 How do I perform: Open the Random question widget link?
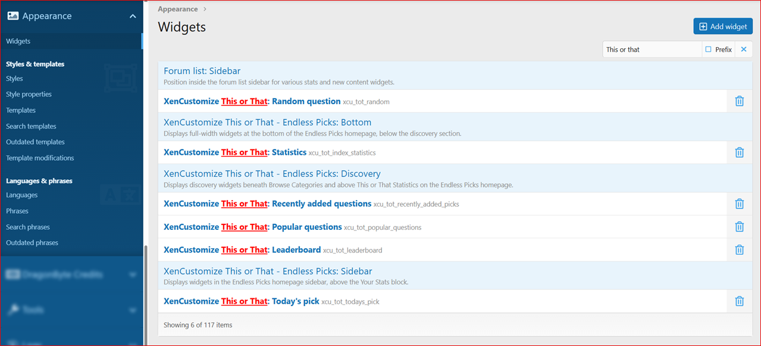(252, 101)
